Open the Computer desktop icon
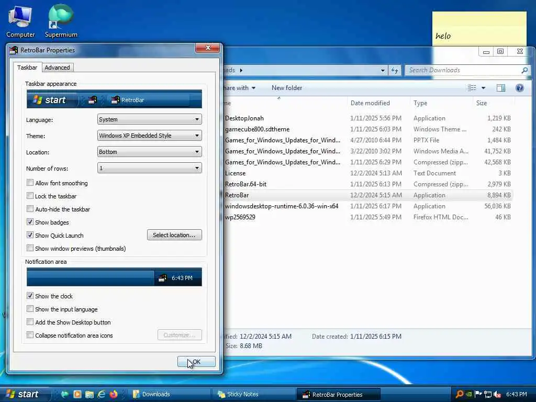This screenshot has height=402, width=536. click(x=20, y=21)
